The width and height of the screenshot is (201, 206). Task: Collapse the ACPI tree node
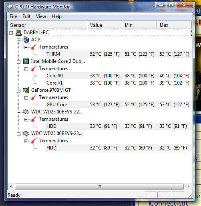point(19,40)
